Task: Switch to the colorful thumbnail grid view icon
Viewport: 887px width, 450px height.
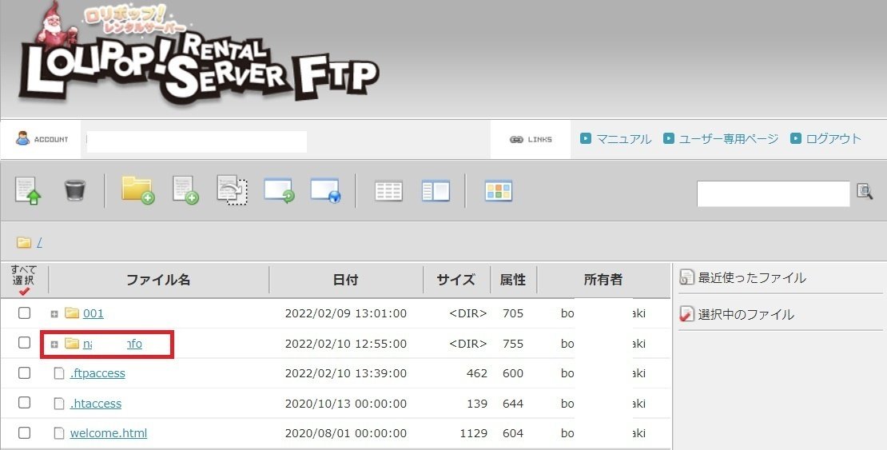Action: [x=499, y=191]
